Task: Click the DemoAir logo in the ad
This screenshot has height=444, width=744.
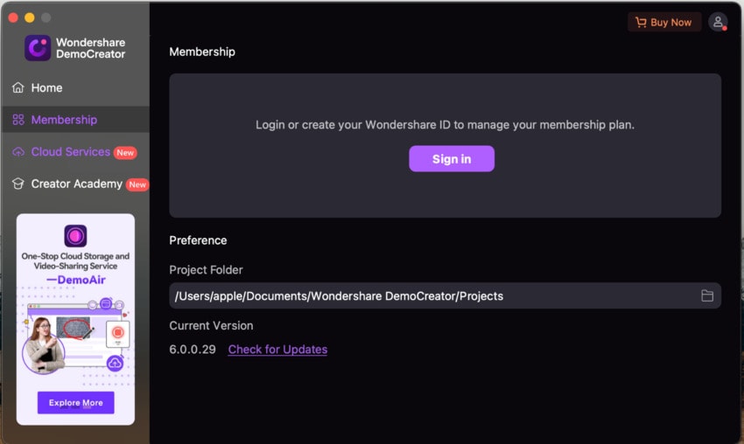Action: 75,235
